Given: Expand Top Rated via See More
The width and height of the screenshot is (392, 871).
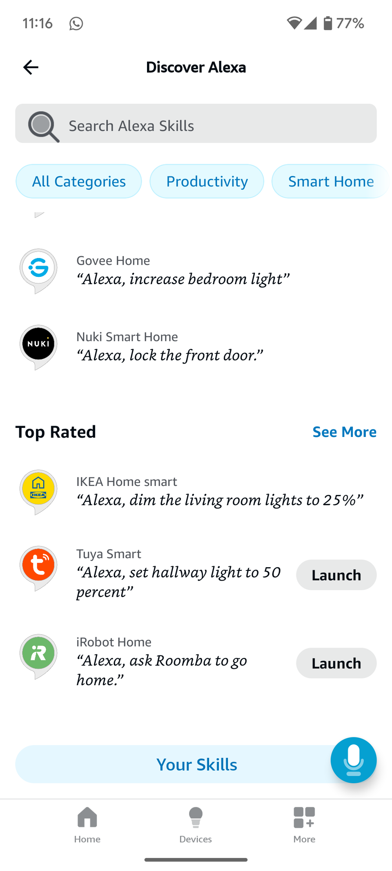Looking at the screenshot, I should click(344, 432).
